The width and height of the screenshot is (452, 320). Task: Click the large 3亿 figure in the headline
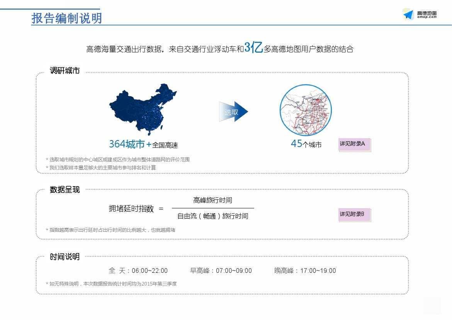[253, 48]
